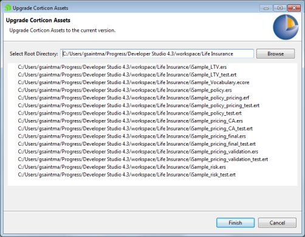
Task: Select the iSample_pricing_final.ers file path
Action: coord(132,136)
